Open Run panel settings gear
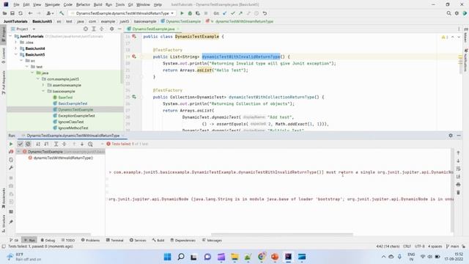Image resolution: width=469 pixels, height=264 pixels. point(451,136)
